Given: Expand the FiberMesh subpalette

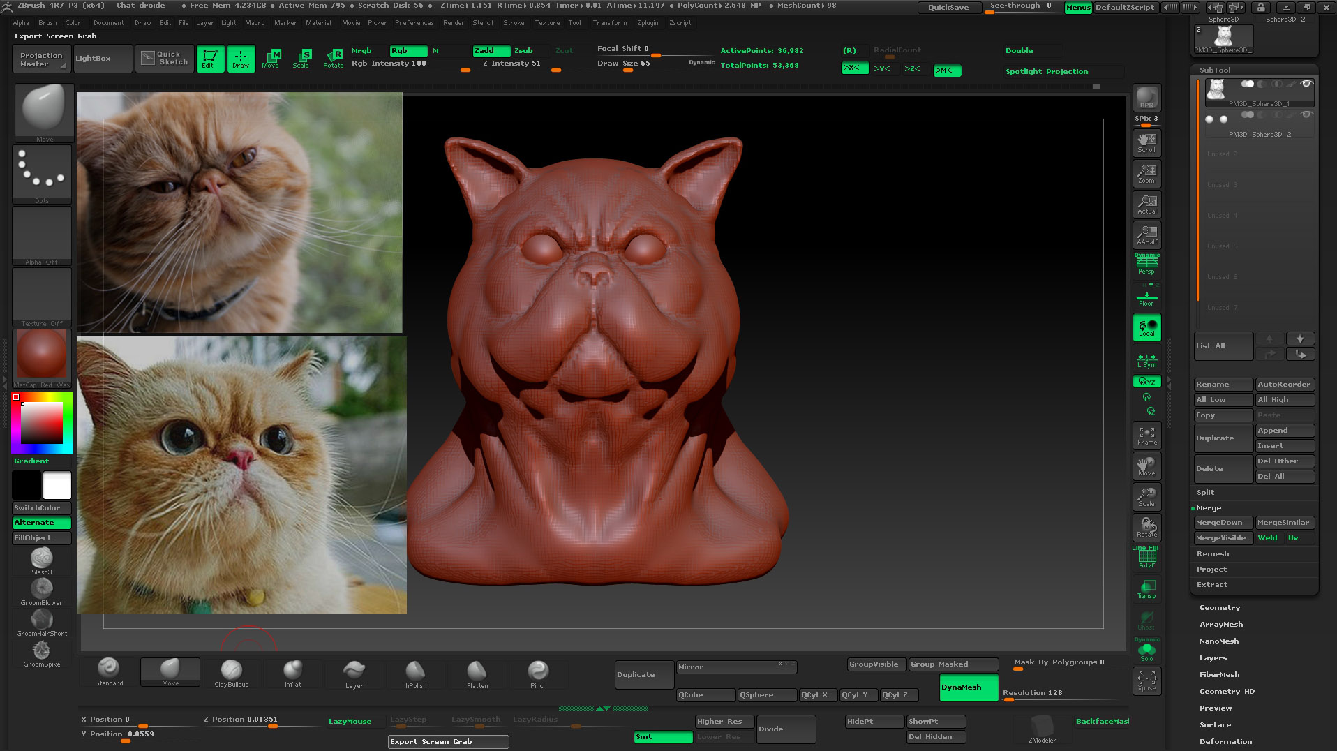Looking at the screenshot, I should tap(1220, 675).
